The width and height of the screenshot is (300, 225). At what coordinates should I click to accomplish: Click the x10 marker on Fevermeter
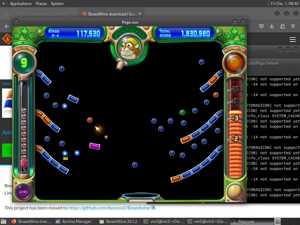pos(235,89)
